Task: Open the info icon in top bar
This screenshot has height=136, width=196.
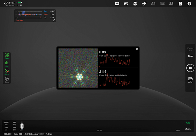Action: tap(189, 4)
